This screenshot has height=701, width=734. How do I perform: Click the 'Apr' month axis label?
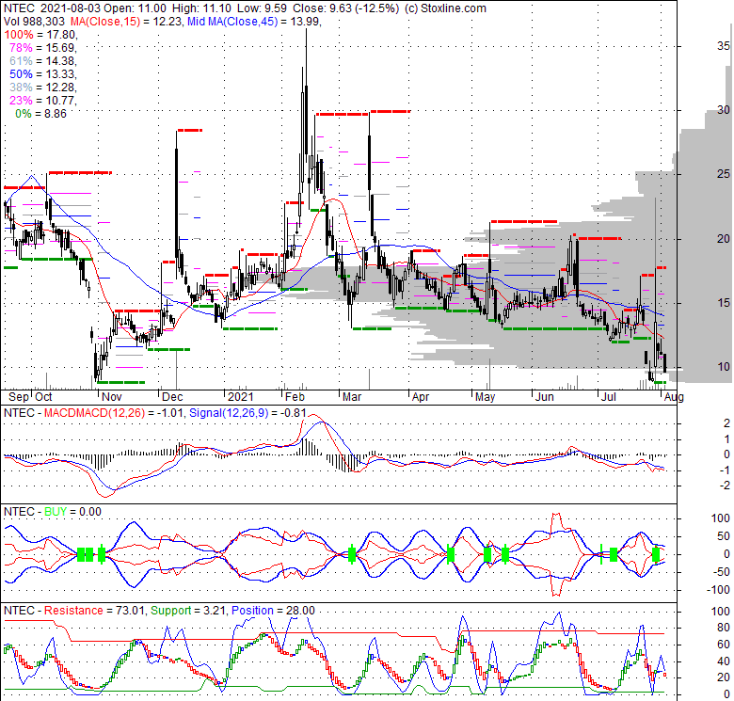[x=421, y=397]
